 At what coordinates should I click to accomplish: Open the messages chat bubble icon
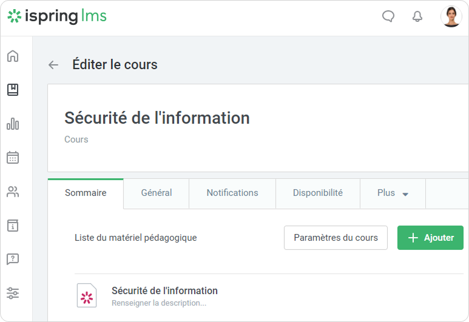pos(388,16)
